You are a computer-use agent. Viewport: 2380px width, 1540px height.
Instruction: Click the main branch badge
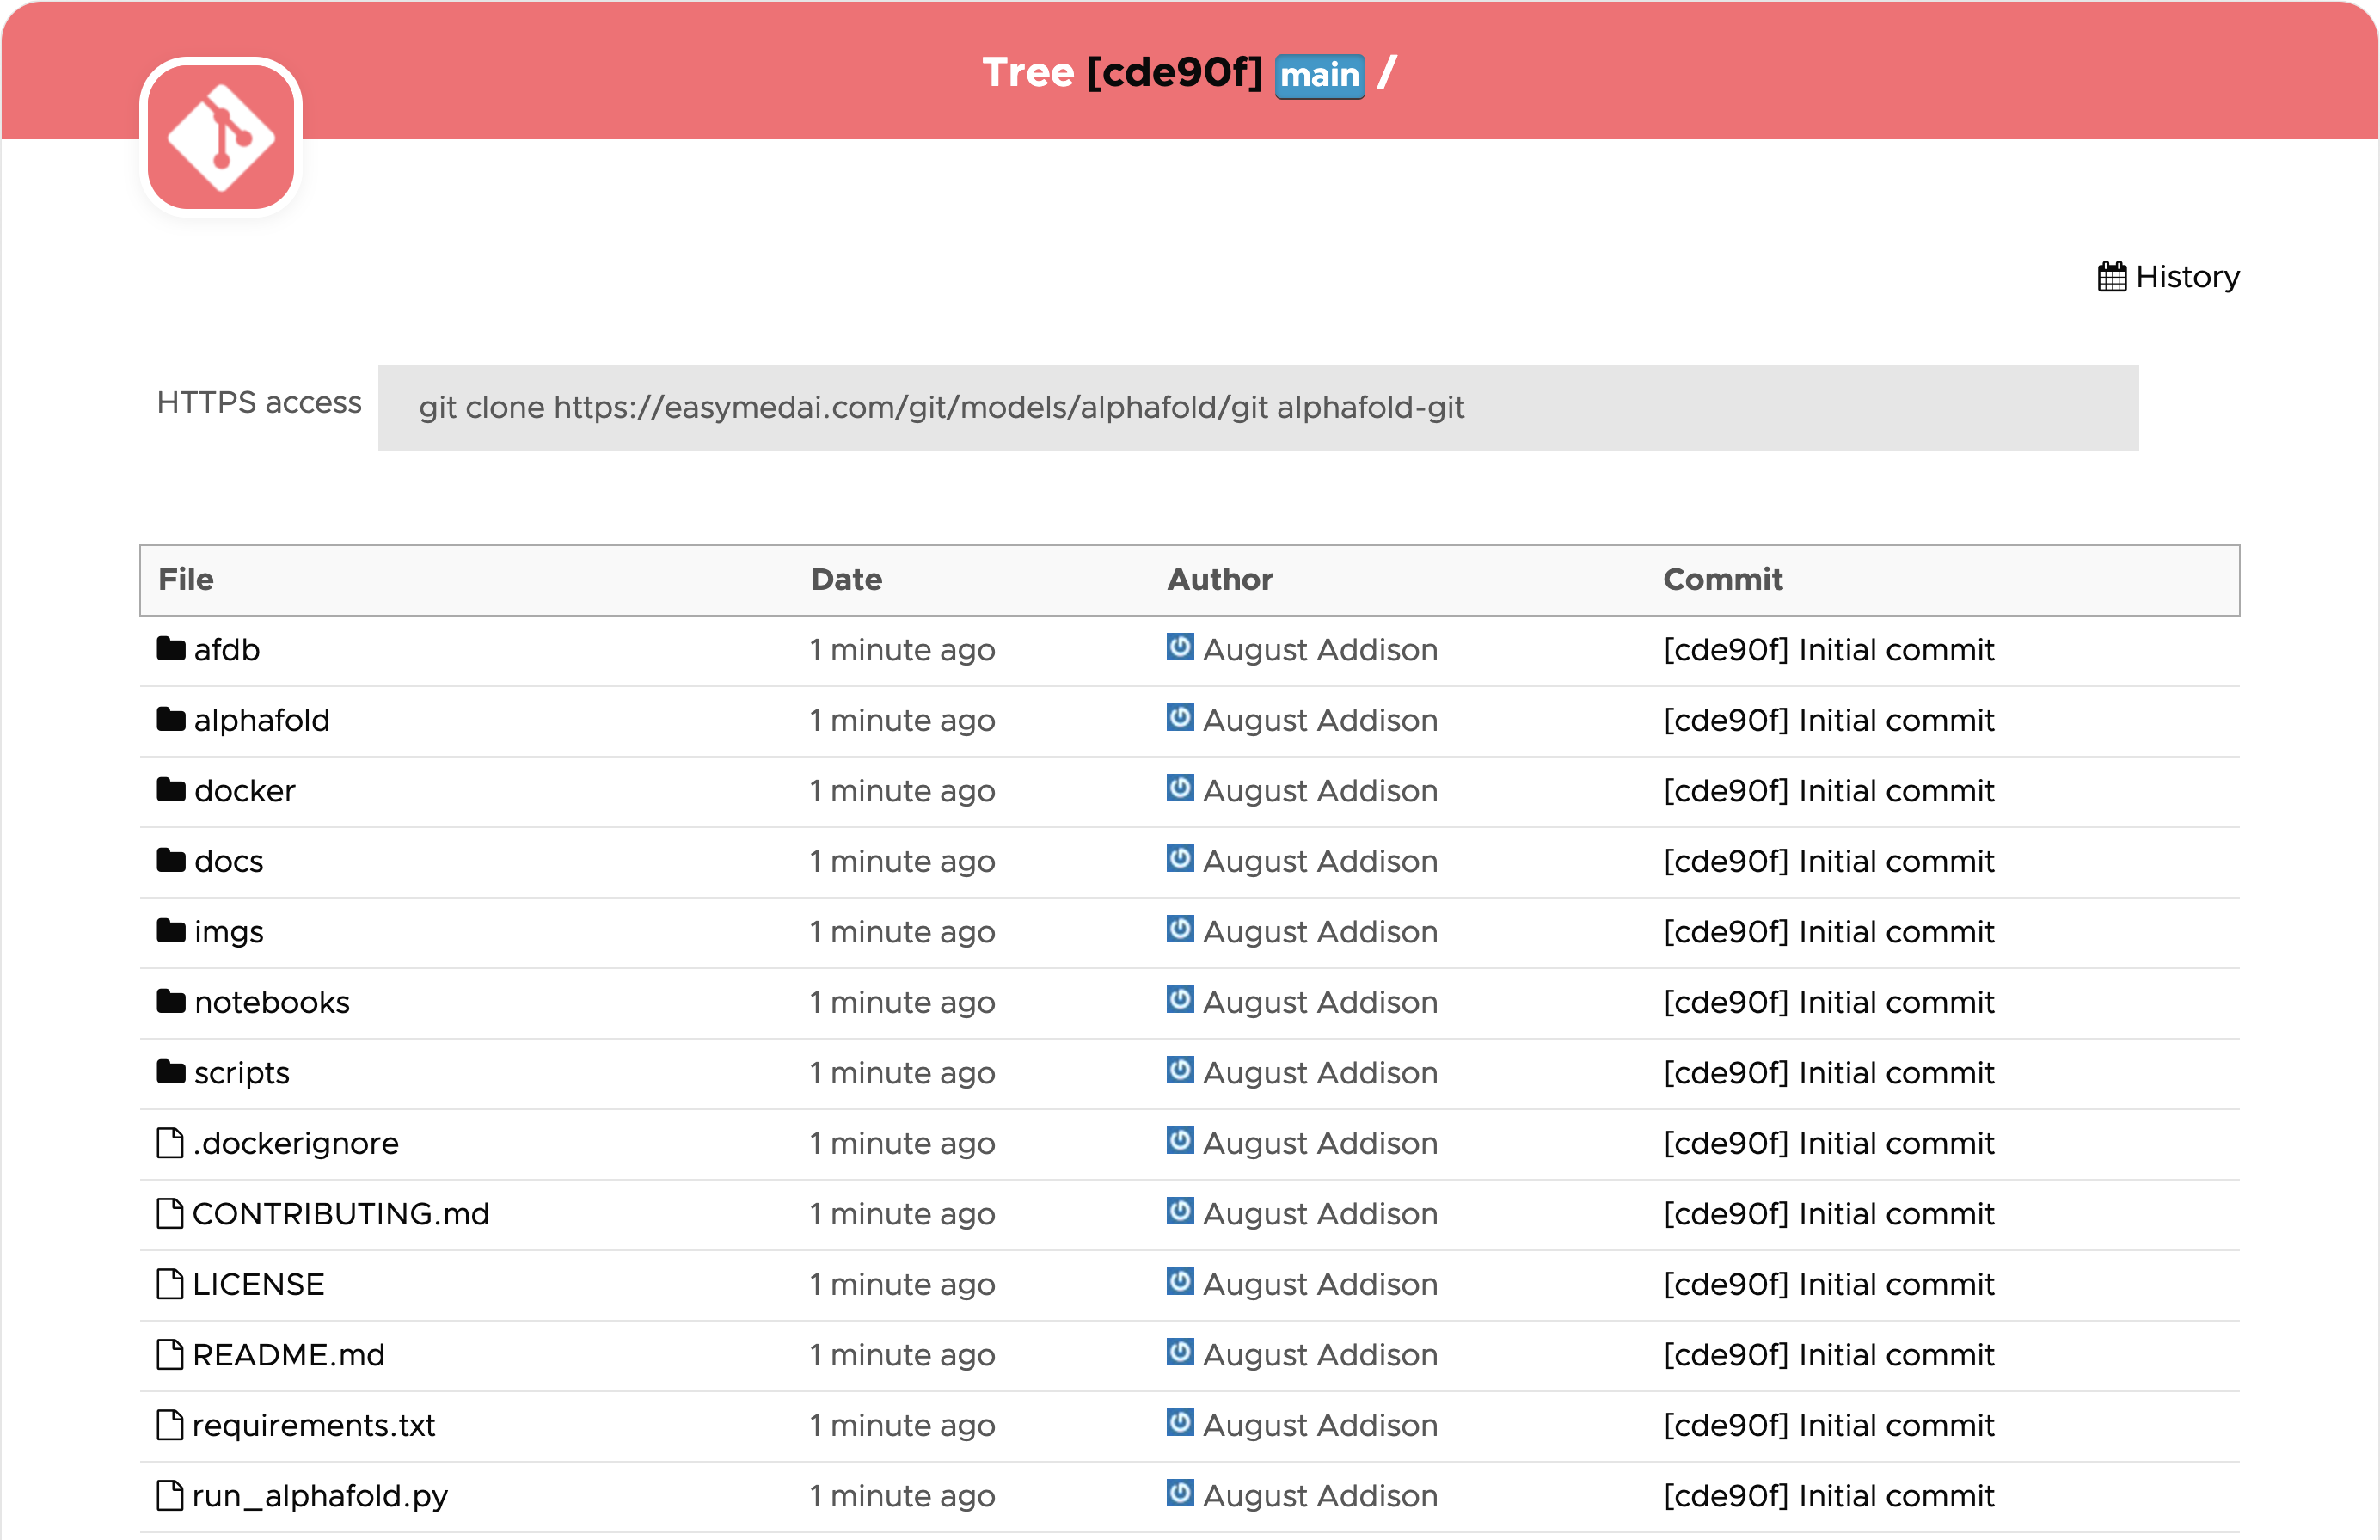pos(1319,75)
